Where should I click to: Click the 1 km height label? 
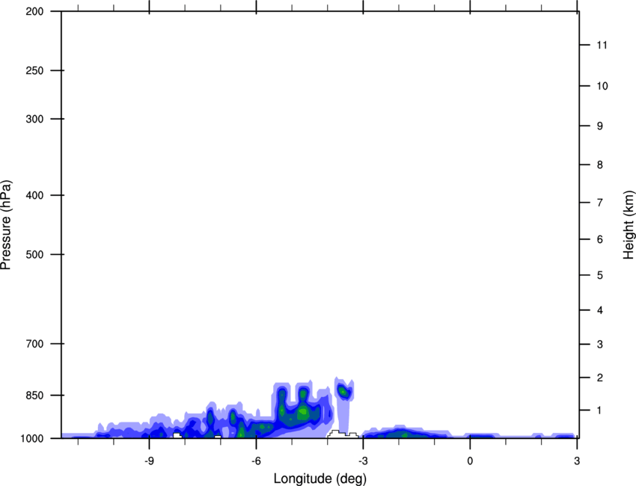(599, 410)
